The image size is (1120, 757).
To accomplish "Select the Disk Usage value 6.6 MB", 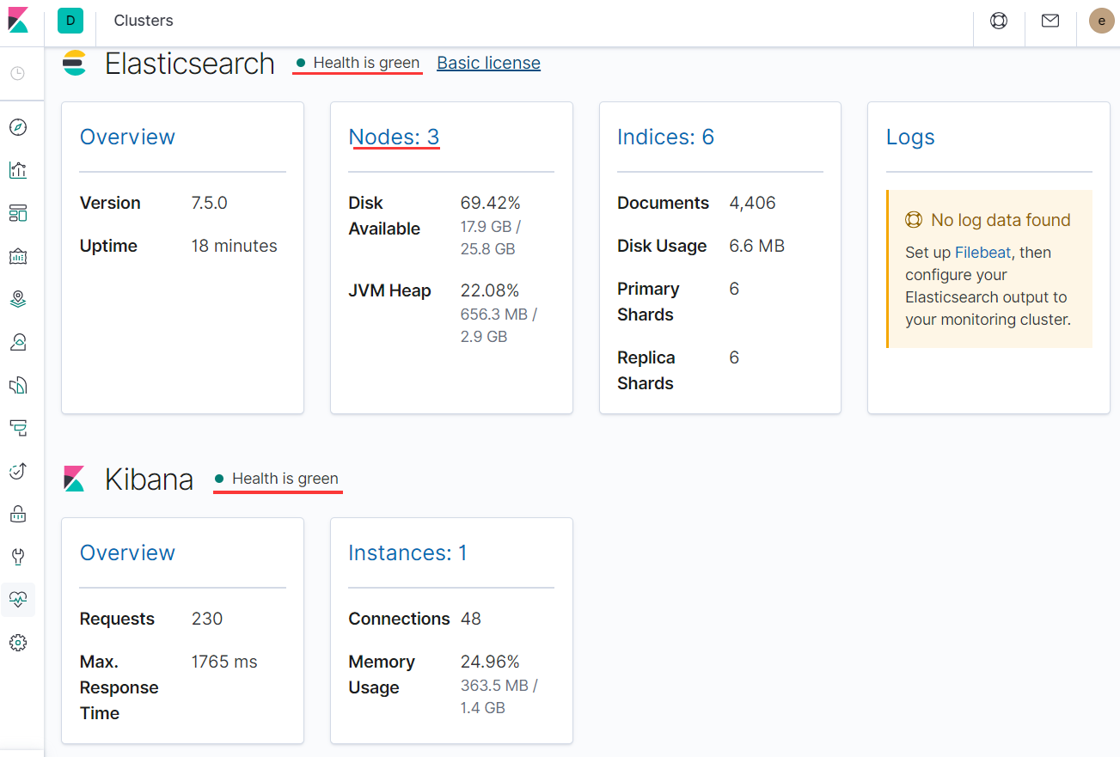I will (x=756, y=246).
